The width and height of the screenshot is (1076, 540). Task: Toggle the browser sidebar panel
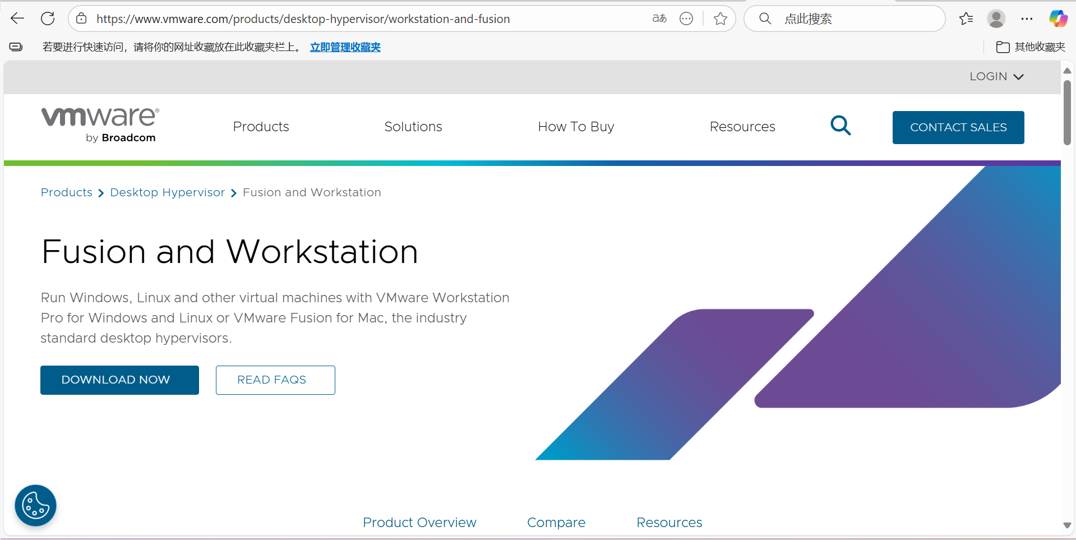coord(15,47)
